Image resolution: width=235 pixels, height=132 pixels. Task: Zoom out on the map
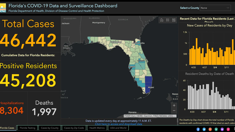174,111
